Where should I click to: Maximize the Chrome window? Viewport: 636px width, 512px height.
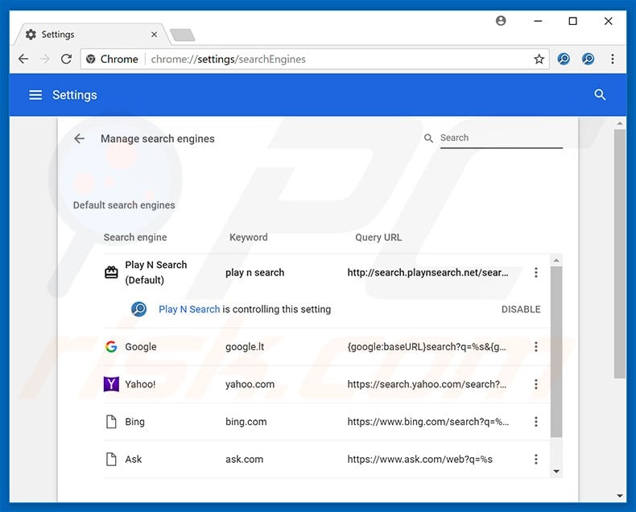[x=572, y=21]
